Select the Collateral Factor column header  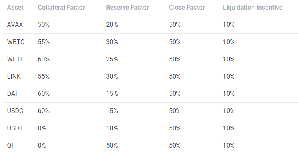[61, 8]
